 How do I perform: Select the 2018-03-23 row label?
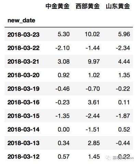(24, 35)
